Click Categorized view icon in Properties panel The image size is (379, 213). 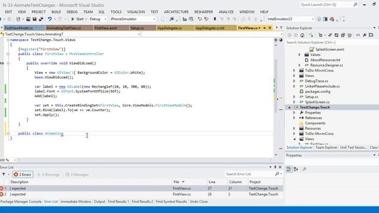pos(289,169)
